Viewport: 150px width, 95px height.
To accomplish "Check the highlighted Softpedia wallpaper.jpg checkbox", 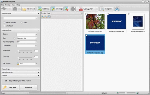I will 86,35.
